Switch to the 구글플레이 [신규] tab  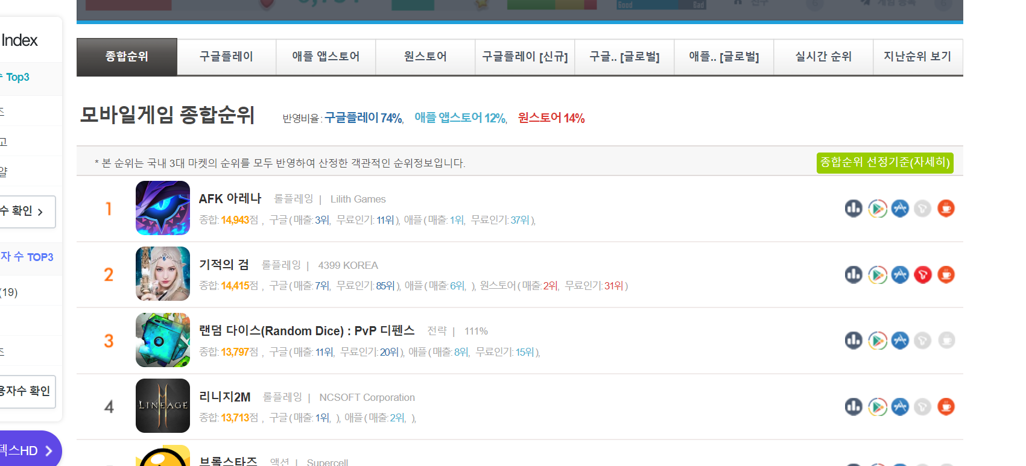(525, 57)
